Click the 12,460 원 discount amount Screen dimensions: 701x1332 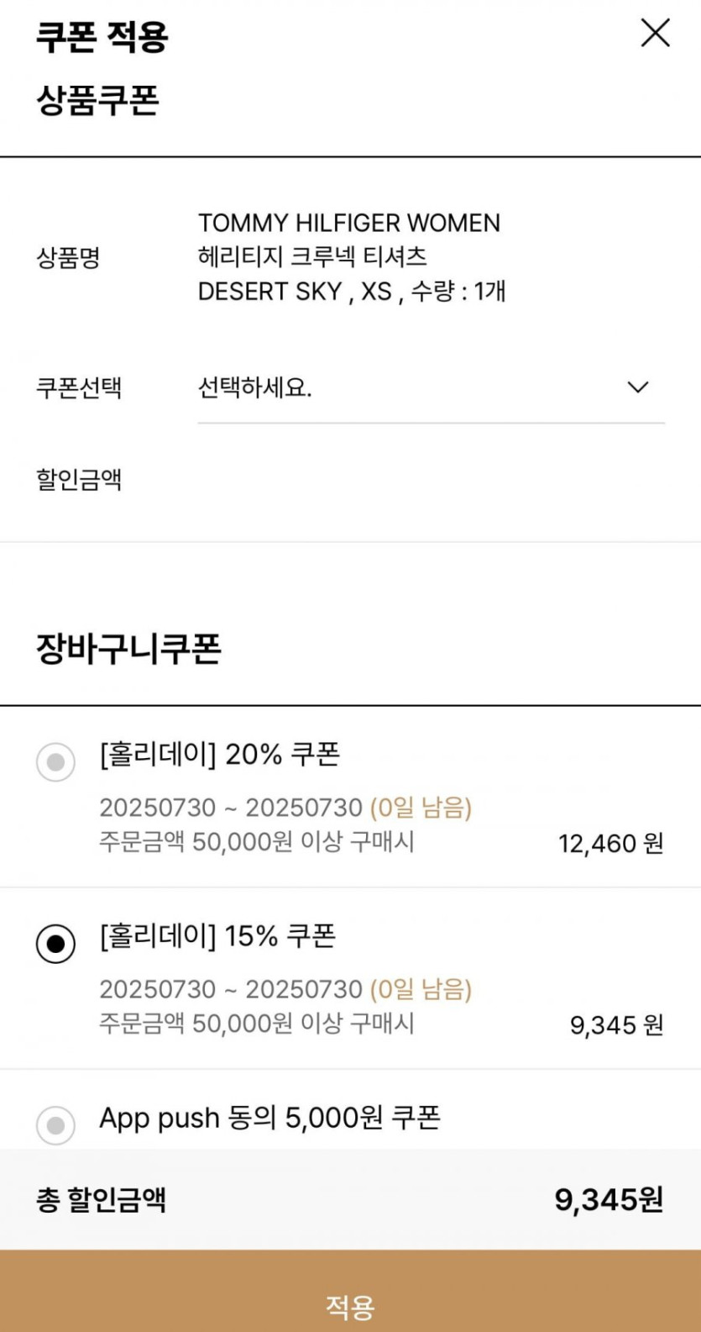610,843
